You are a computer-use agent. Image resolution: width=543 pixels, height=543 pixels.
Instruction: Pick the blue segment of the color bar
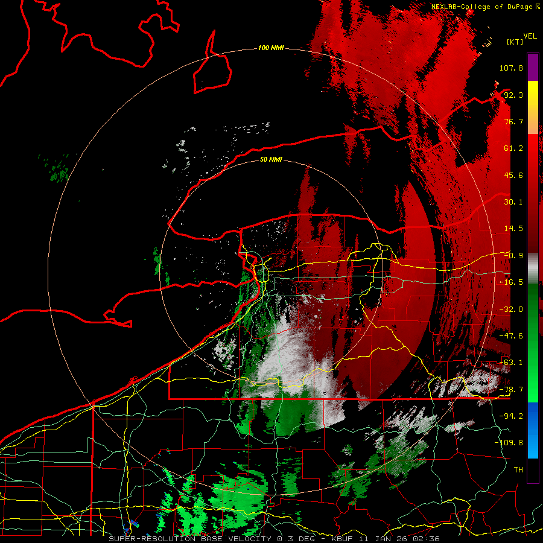pos(533,430)
